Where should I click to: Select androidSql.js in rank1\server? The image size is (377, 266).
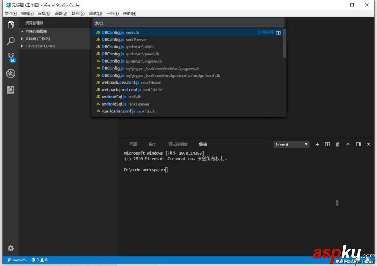coord(187,104)
